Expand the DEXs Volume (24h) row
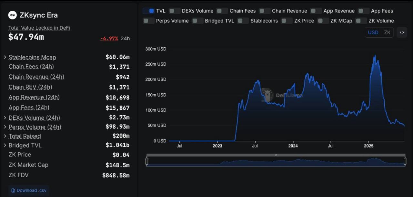The width and height of the screenshot is (413, 197). point(5,118)
